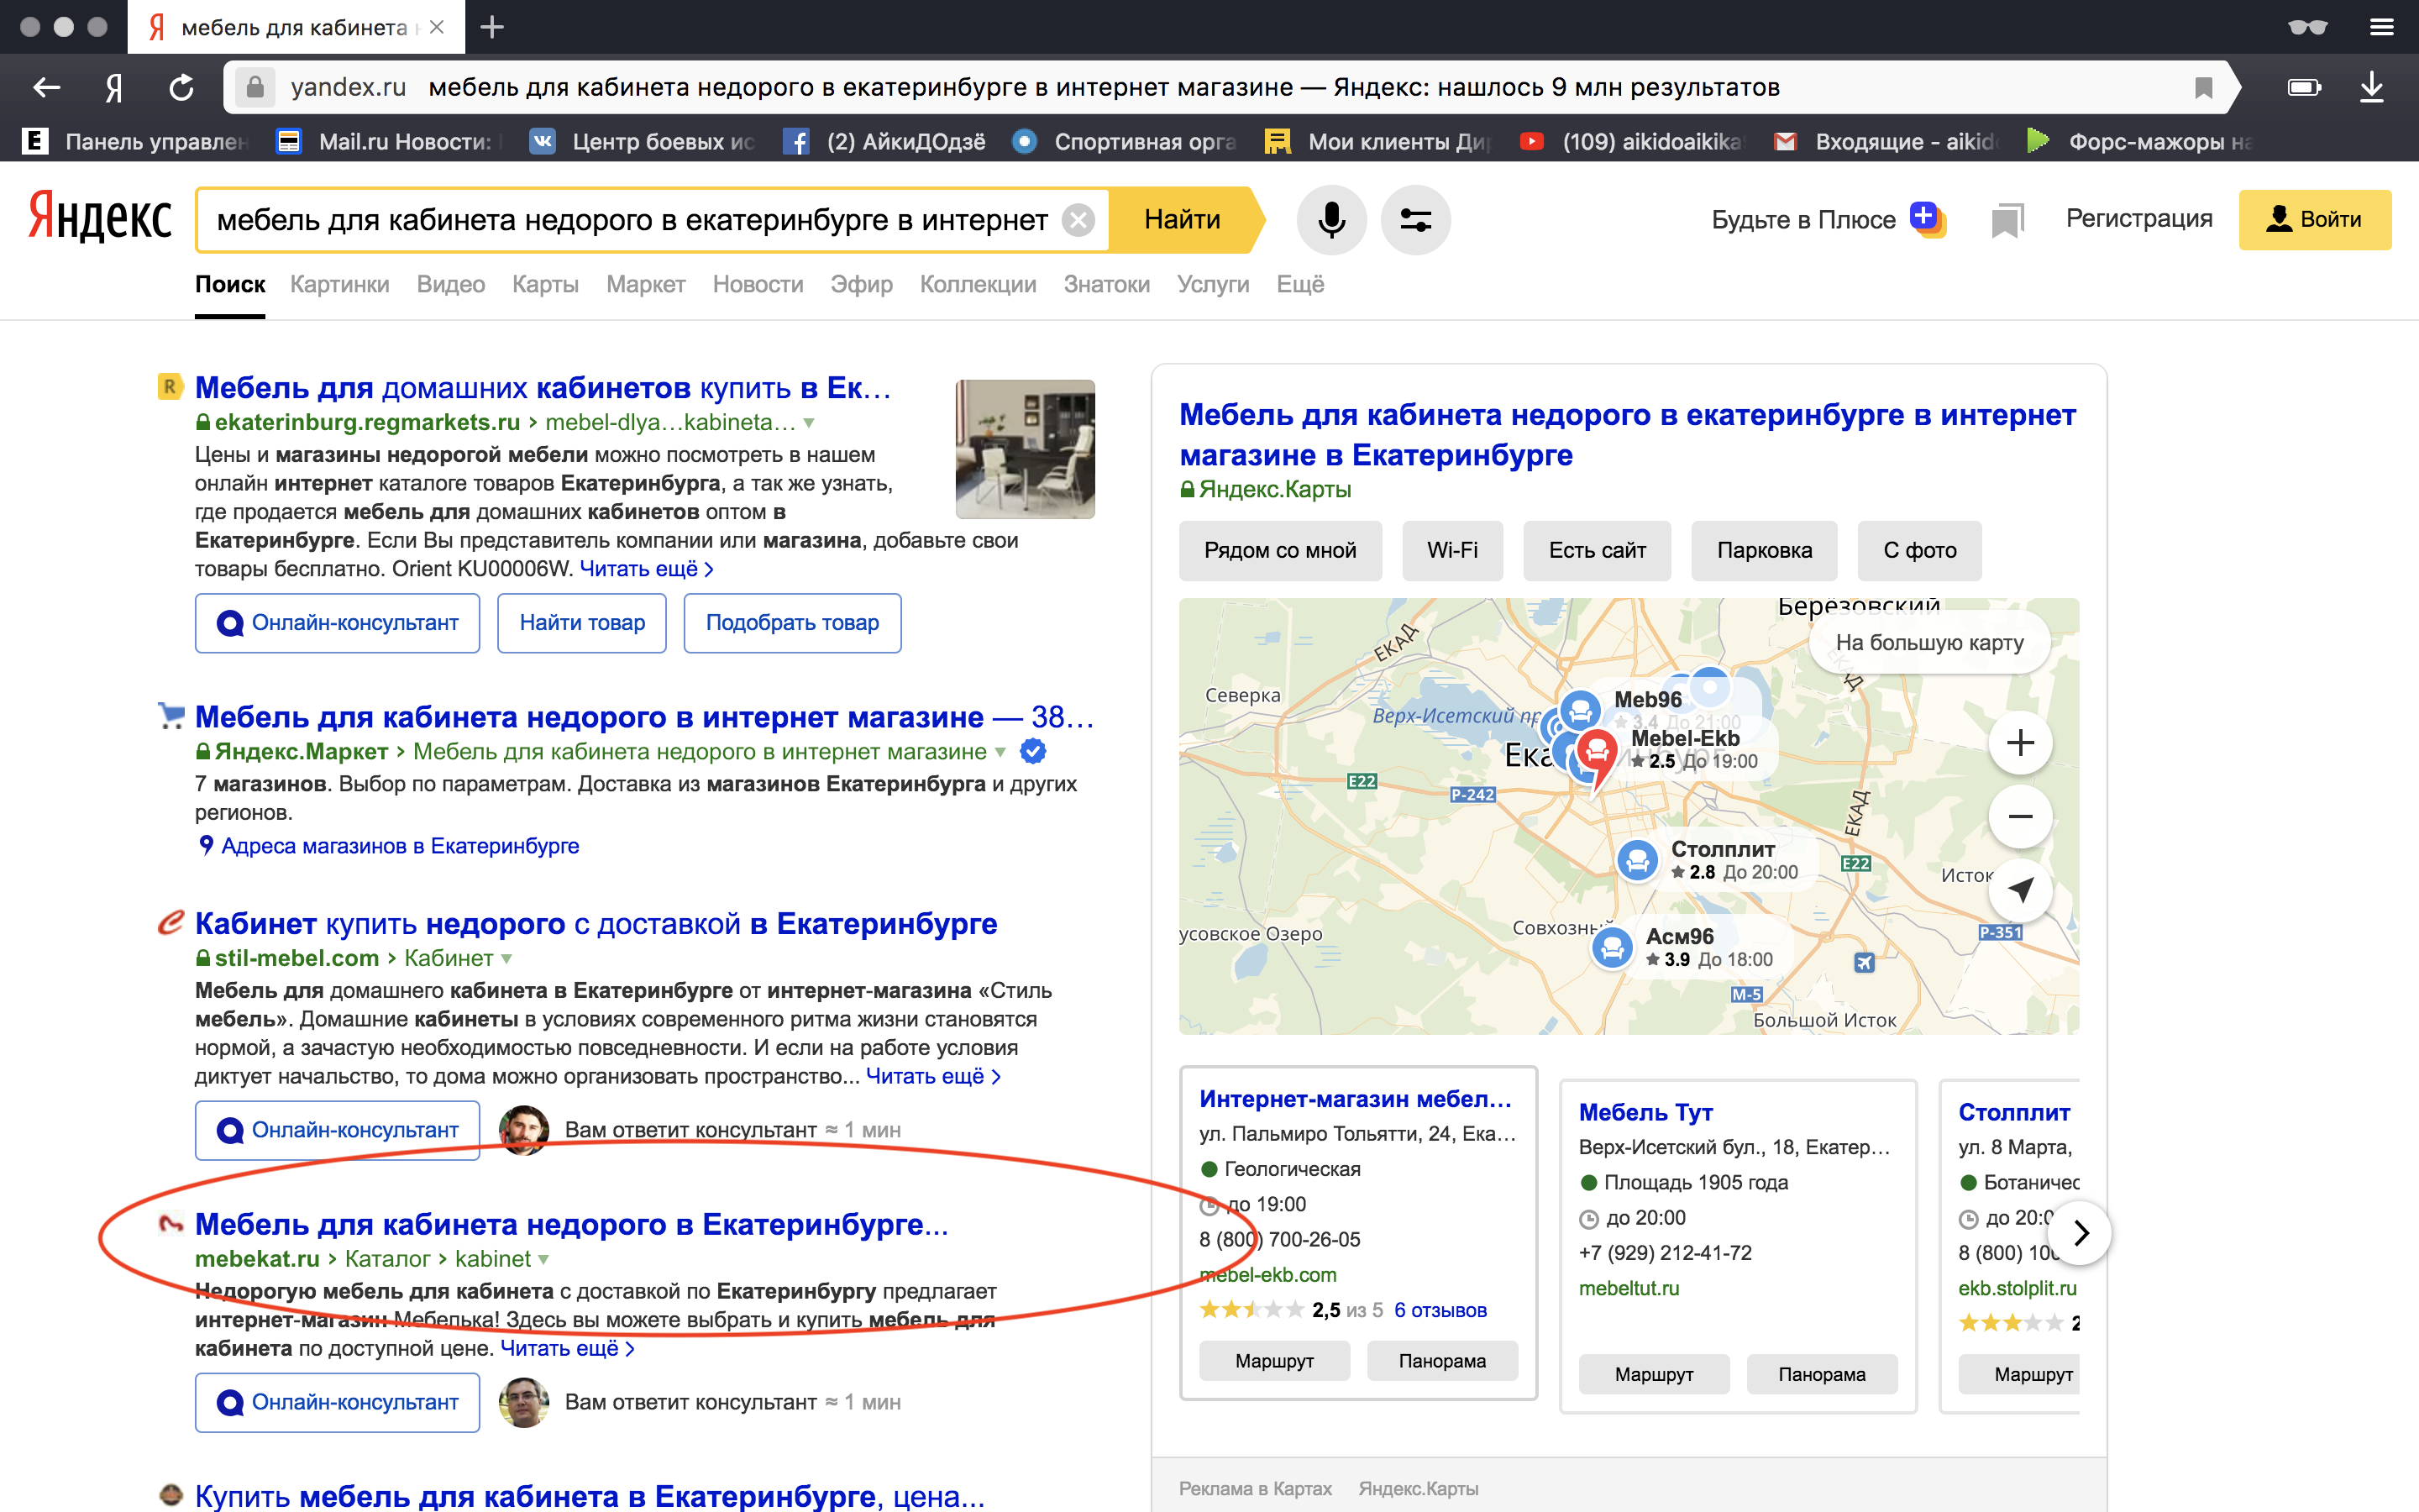Screen dimensions: 2419x1512
Task: Expand the dropdown arrow next to mebekat.ru kabinet
Action: point(543,1259)
